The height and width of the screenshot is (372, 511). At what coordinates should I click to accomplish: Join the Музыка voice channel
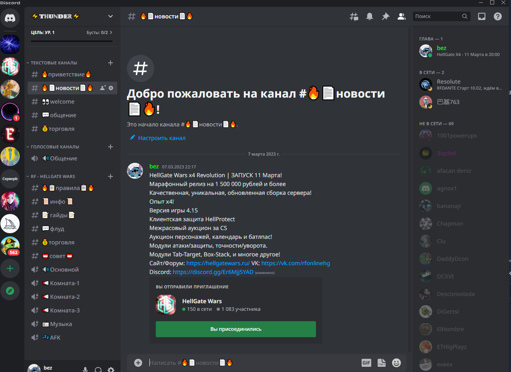(72, 324)
